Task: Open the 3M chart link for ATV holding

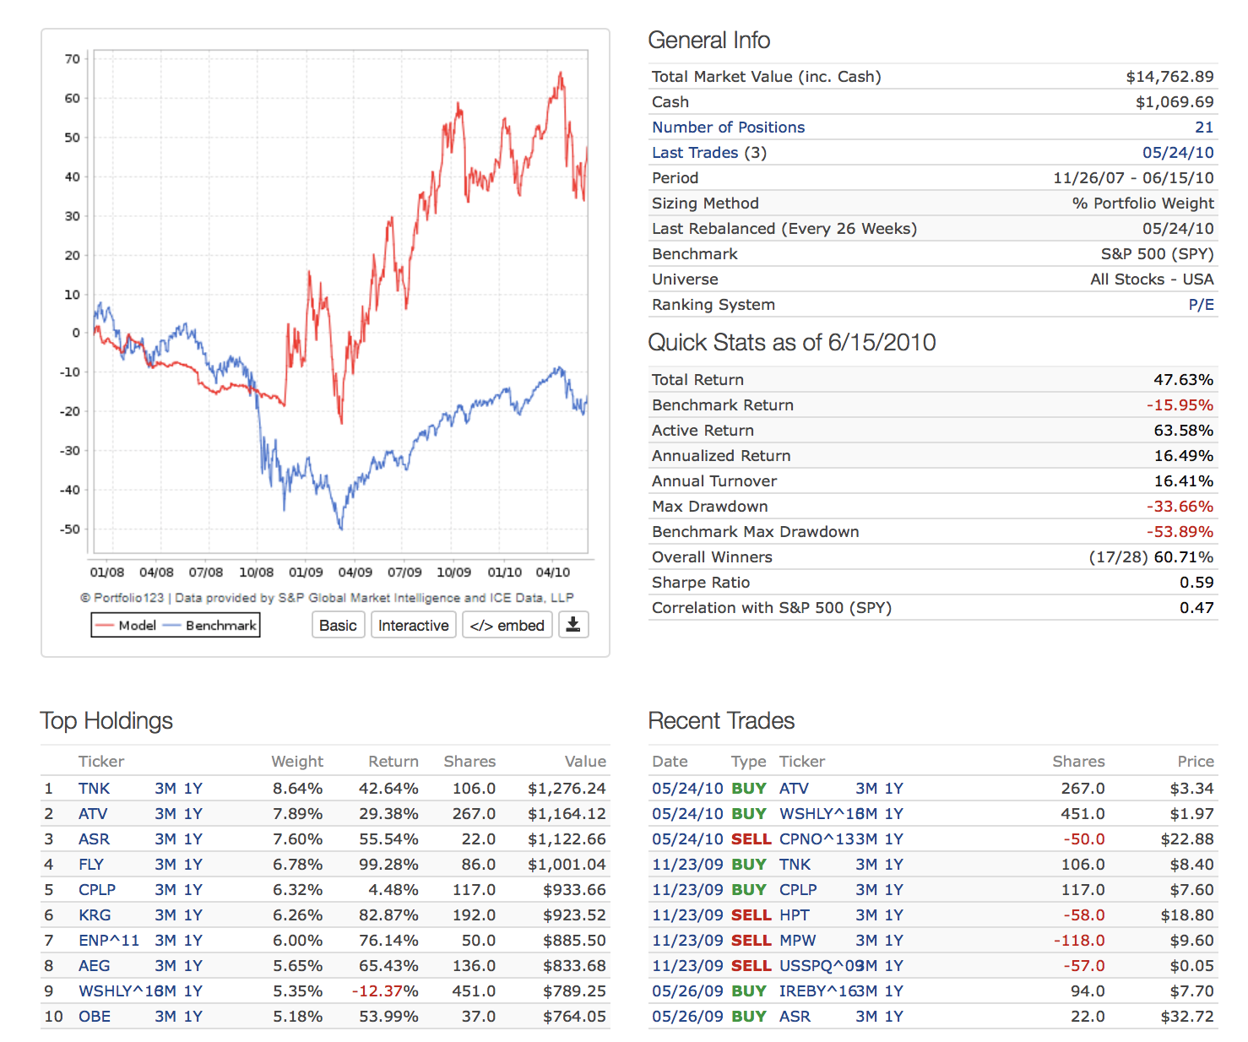Action: 165,814
